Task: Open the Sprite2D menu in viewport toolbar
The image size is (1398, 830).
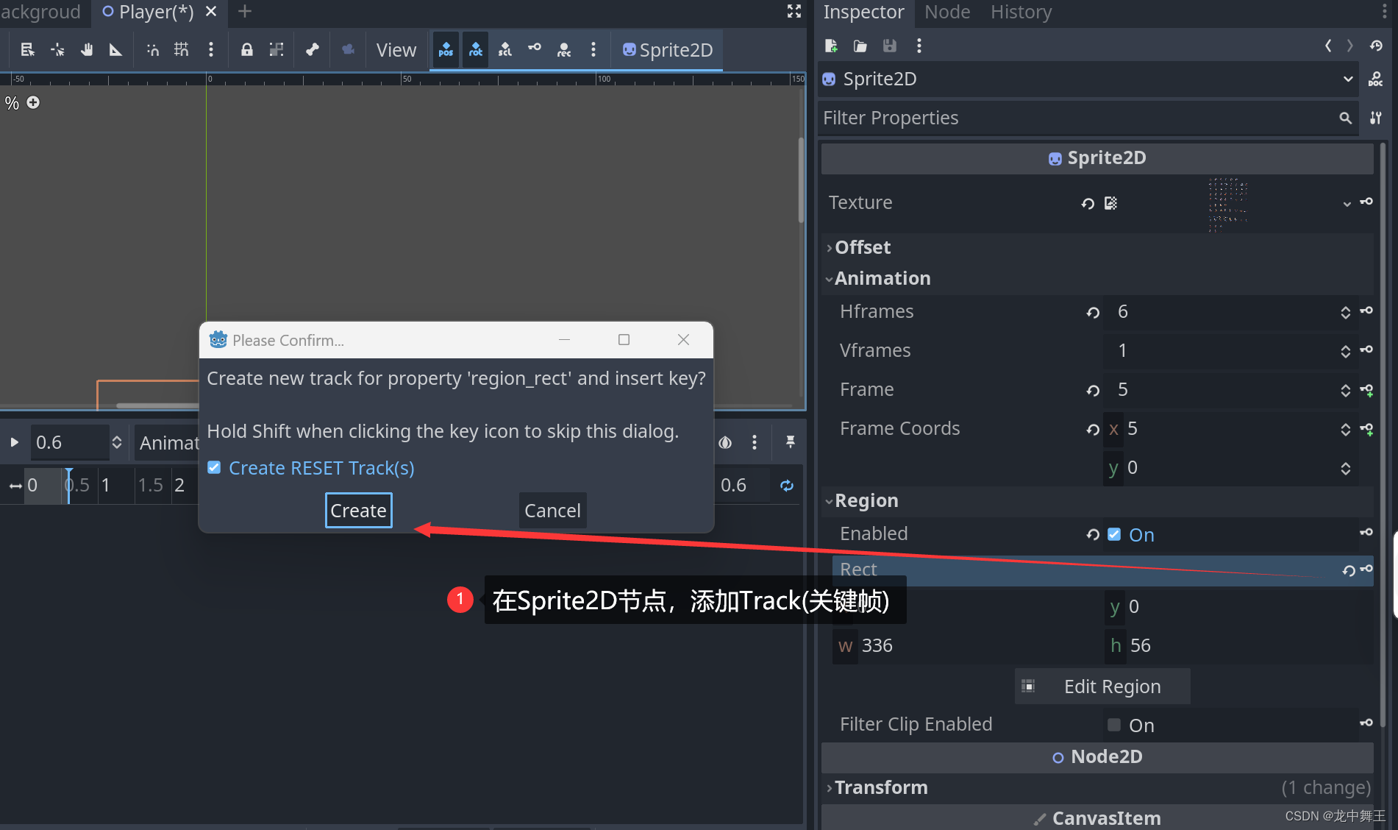Action: pos(668,49)
